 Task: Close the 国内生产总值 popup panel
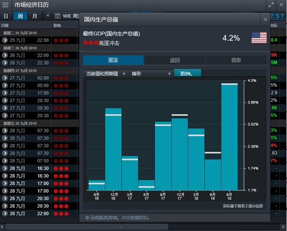(266, 20)
